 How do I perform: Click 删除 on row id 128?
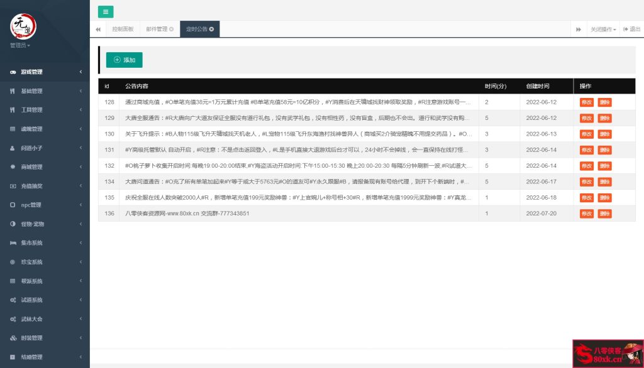pos(604,102)
